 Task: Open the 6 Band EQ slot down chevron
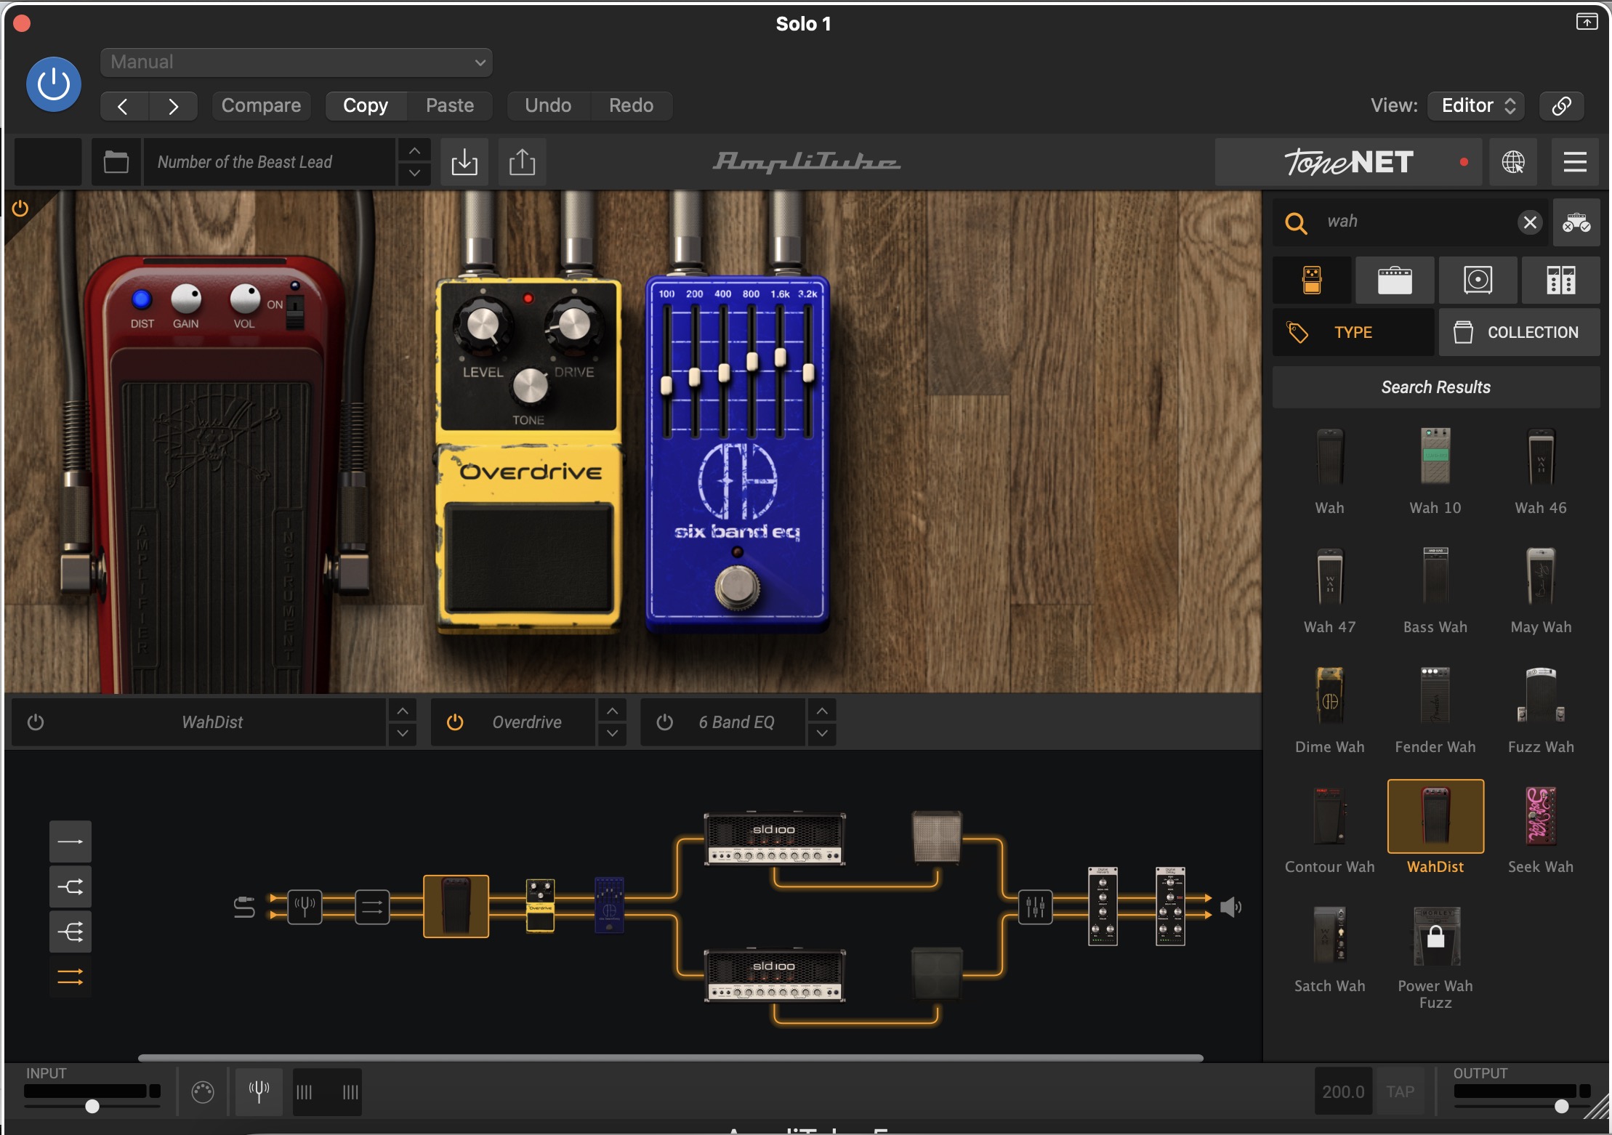tap(822, 734)
